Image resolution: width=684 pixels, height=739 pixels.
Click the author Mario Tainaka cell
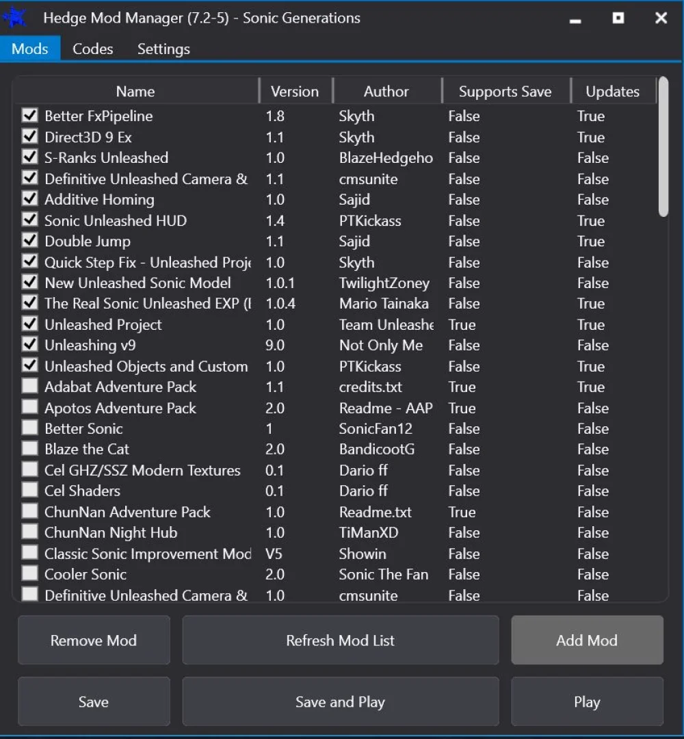pyautogui.click(x=384, y=304)
